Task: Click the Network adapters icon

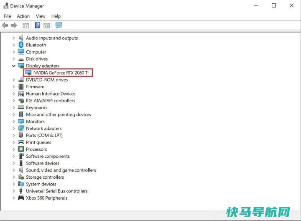Action: point(21,128)
